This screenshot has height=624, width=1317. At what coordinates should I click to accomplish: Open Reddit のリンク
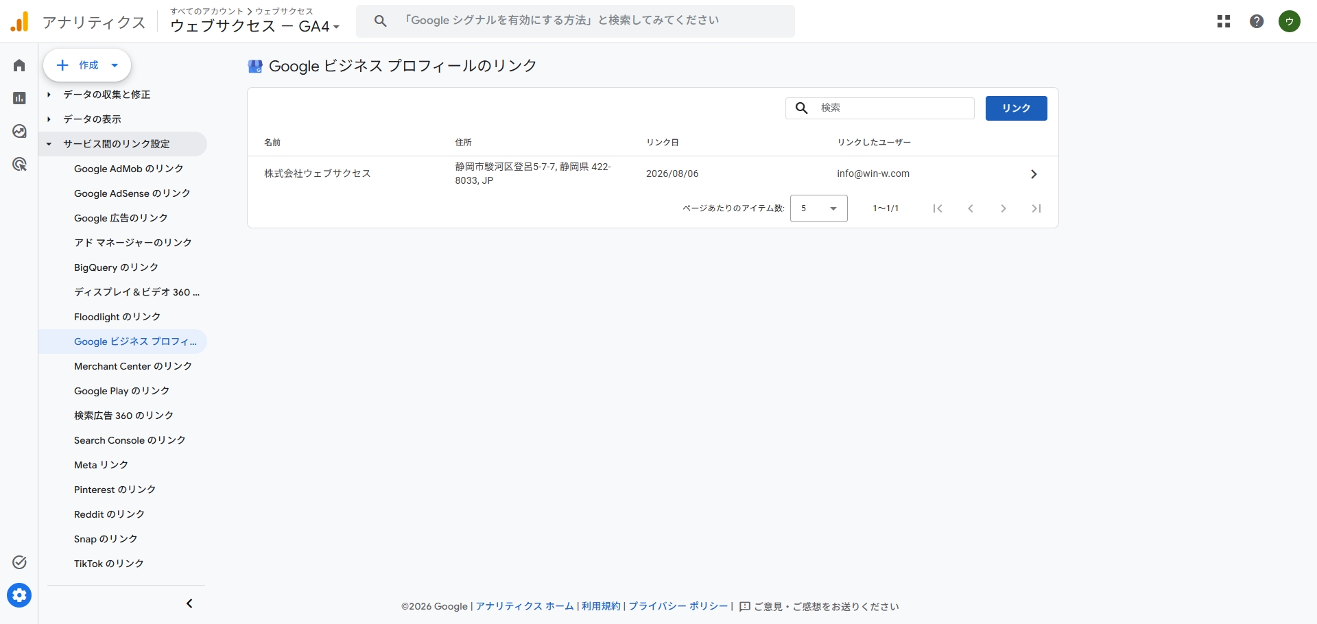[x=110, y=514]
